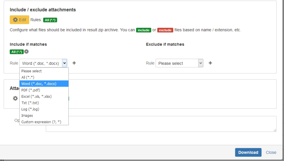This screenshot has height=161, width=284.
Task: Pick Log (*.log) from dropdown list
Action: (30, 109)
